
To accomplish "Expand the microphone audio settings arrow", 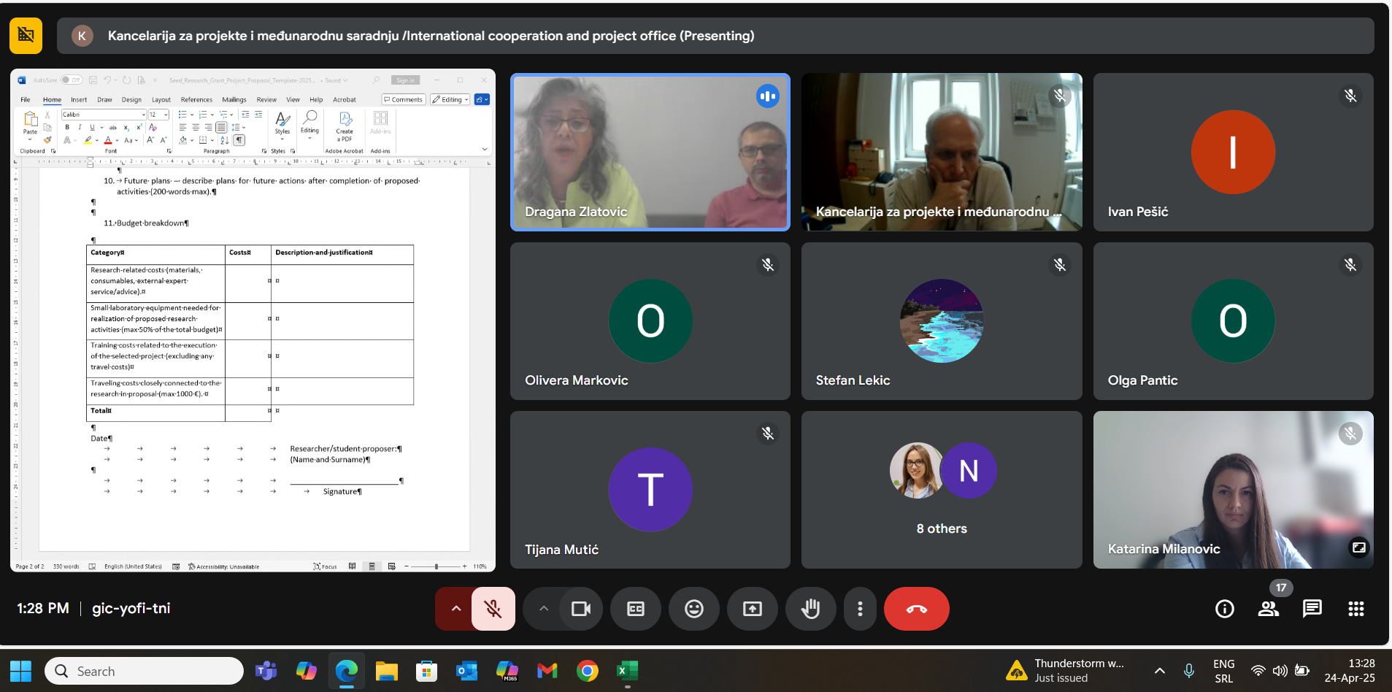I will pyautogui.click(x=455, y=609).
